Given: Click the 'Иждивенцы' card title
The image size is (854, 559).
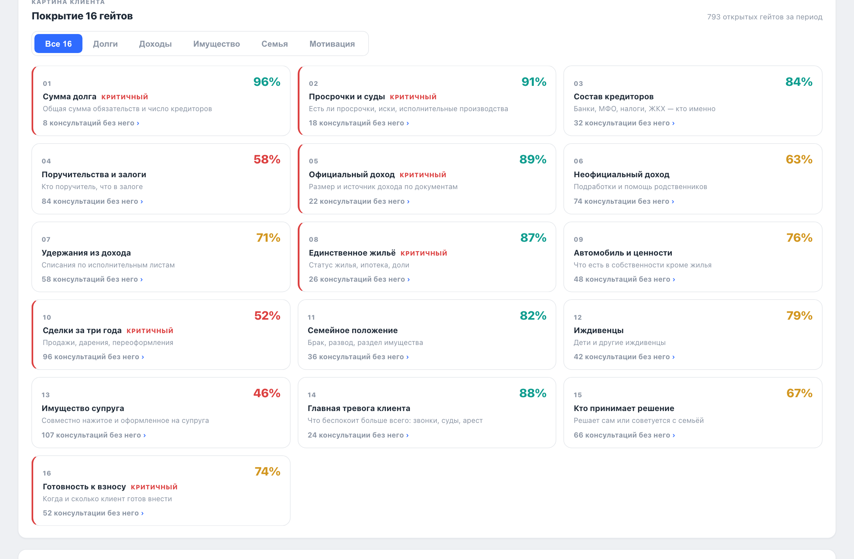Looking at the screenshot, I should (x=599, y=330).
